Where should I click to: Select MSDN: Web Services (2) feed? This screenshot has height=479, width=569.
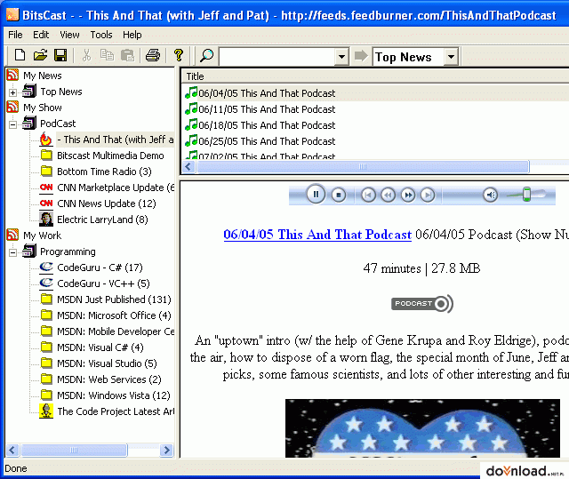(108, 379)
